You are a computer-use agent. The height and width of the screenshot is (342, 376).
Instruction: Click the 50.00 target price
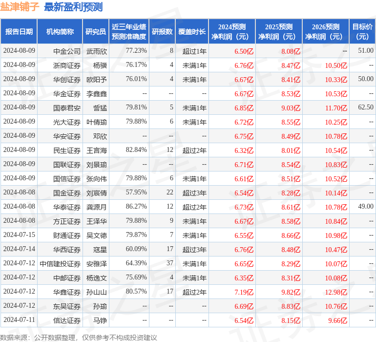(366, 79)
